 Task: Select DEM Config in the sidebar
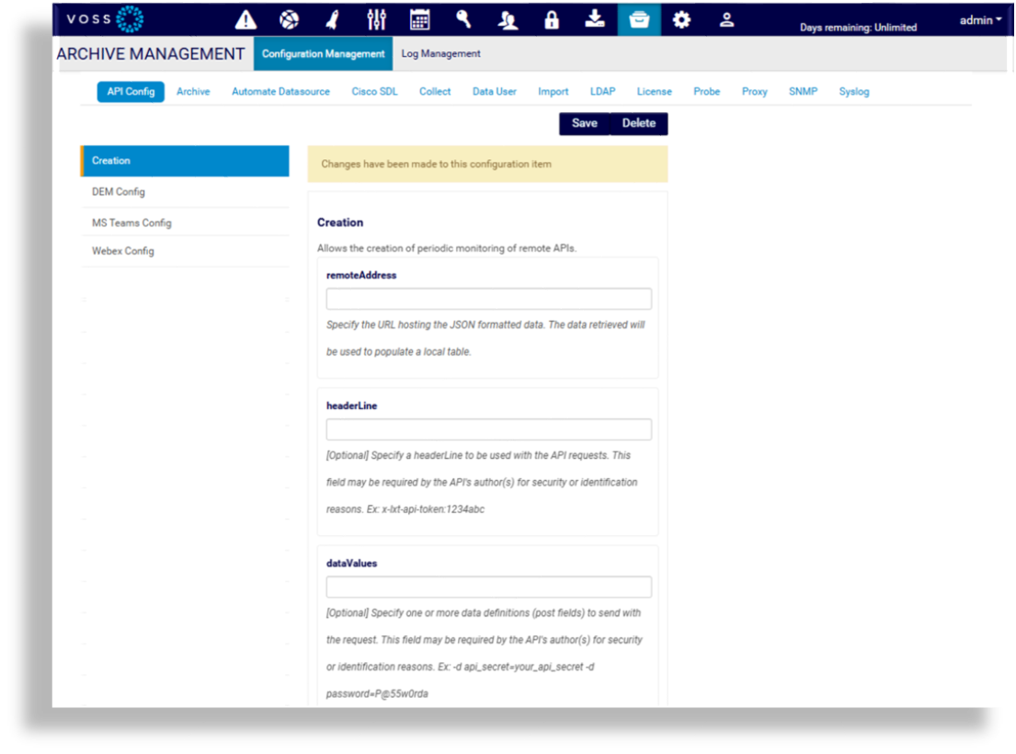coord(118,191)
